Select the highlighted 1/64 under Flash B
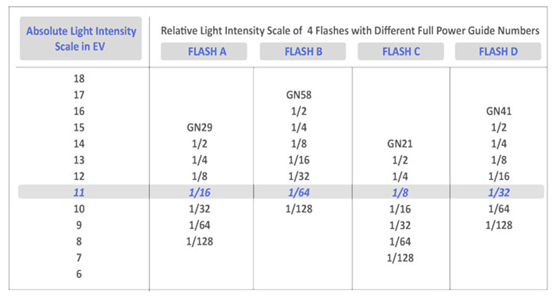The image size is (555, 297). click(x=298, y=192)
